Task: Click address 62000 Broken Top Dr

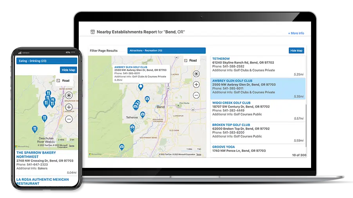Action: point(241,129)
